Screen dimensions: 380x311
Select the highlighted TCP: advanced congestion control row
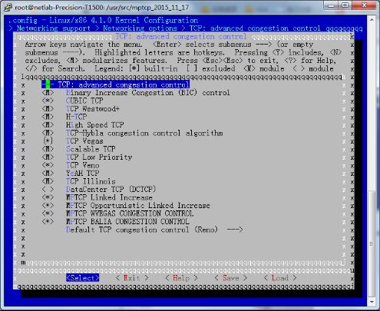[x=115, y=84]
